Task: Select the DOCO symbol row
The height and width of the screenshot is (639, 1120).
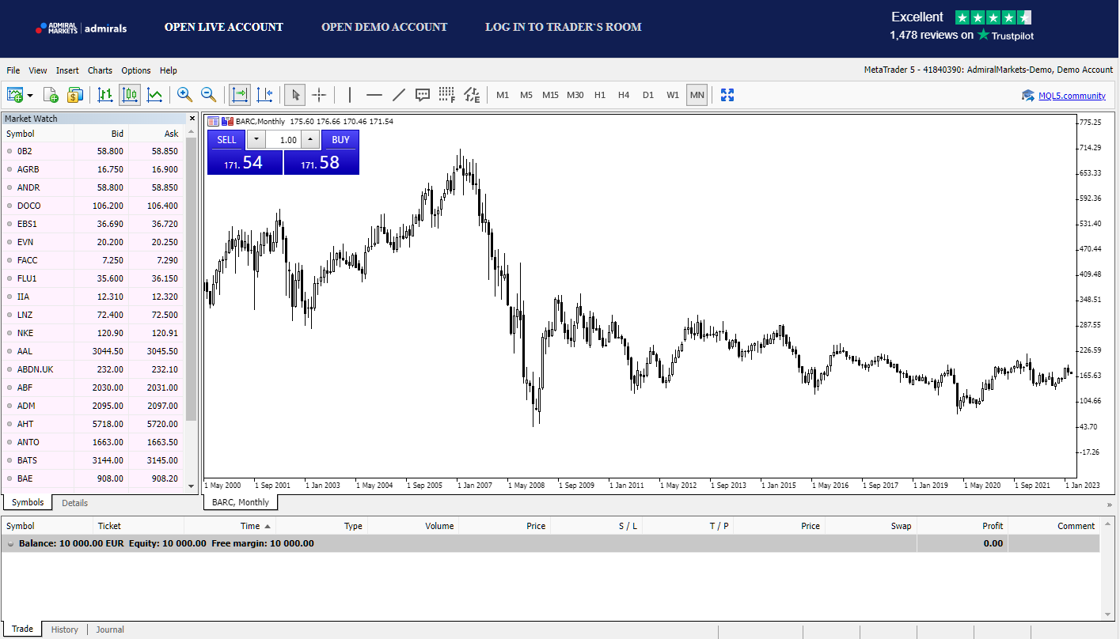Action: 93,206
